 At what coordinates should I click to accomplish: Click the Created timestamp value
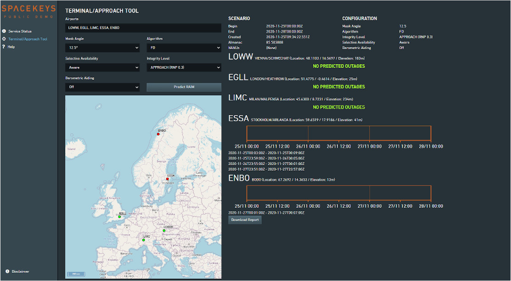288,37
